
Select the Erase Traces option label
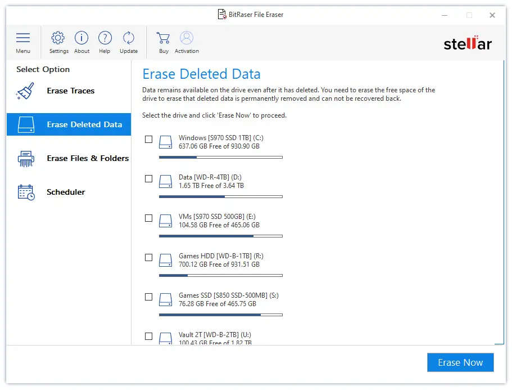[71, 91]
